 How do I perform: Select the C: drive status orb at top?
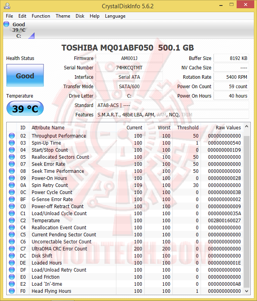pyautogui.click(x=6, y=24)
